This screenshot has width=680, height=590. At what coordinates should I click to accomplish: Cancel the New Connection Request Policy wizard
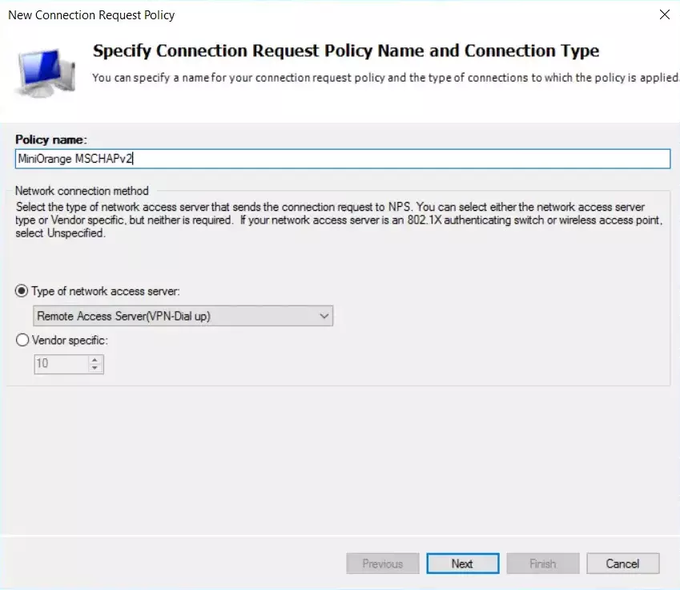tap(623, 563)
